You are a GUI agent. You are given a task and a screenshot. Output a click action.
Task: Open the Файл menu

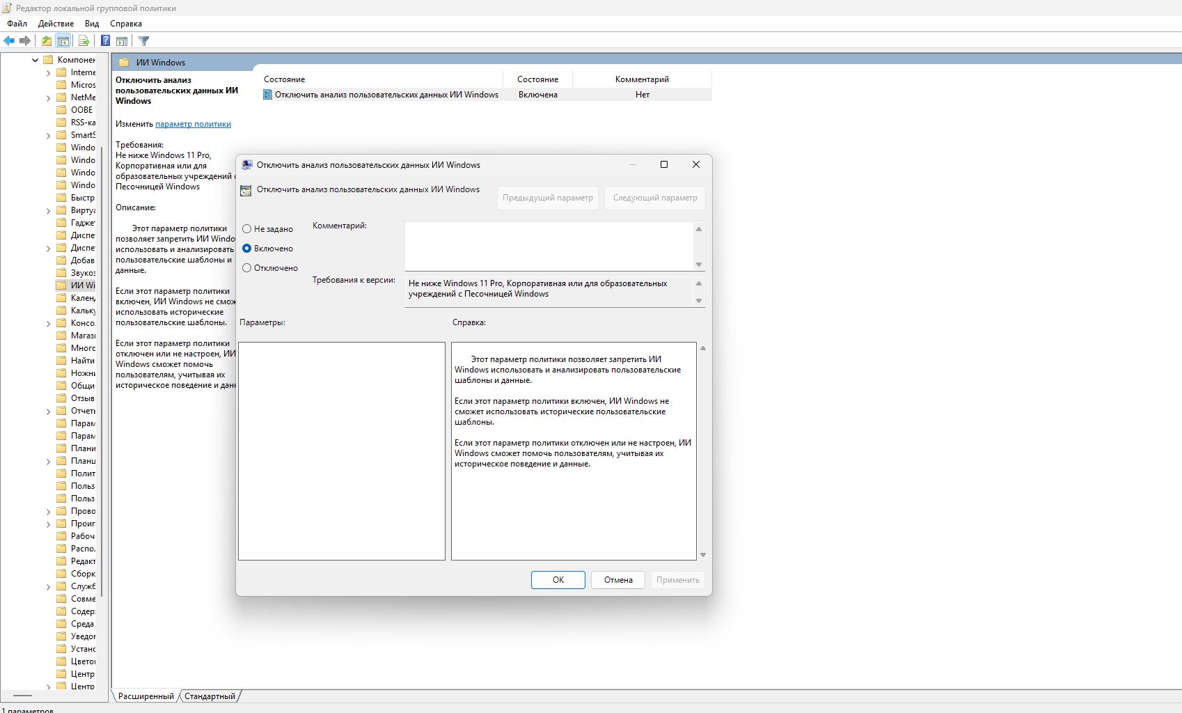[x=17, y=24]
